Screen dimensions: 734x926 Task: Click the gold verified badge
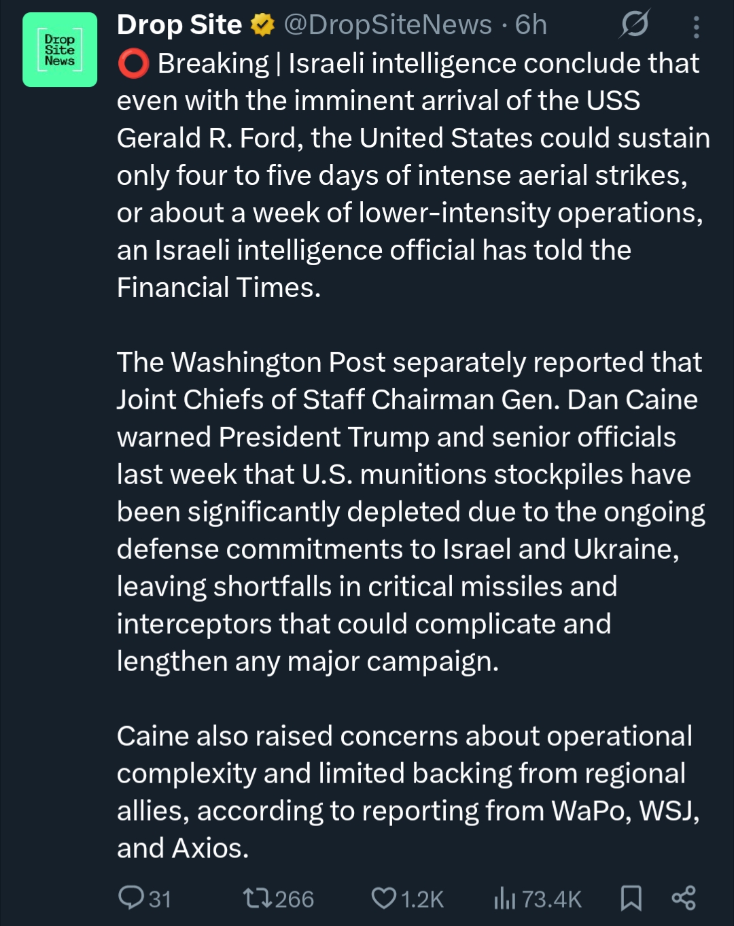(262, 25)
